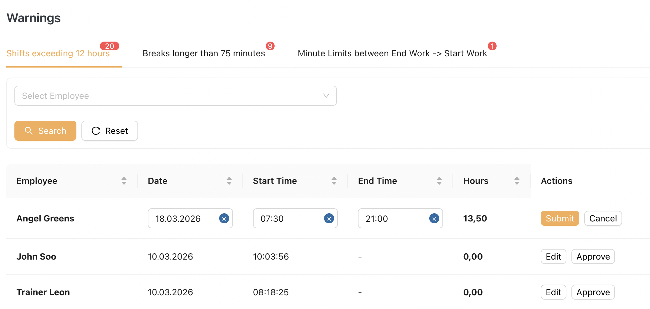Sort table by Date column
650x309 pixels.
point(229,181)
